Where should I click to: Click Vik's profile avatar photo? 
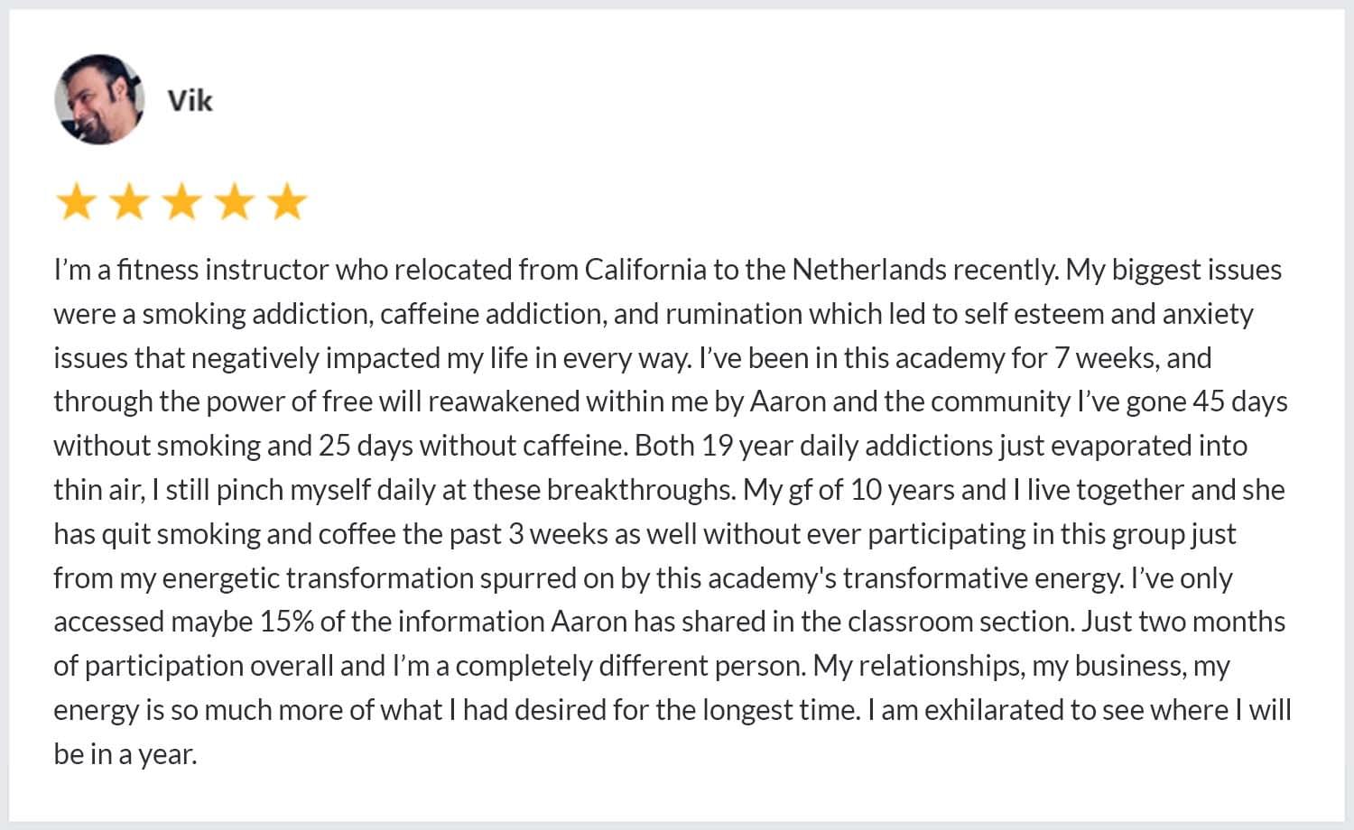coord(99,99)
